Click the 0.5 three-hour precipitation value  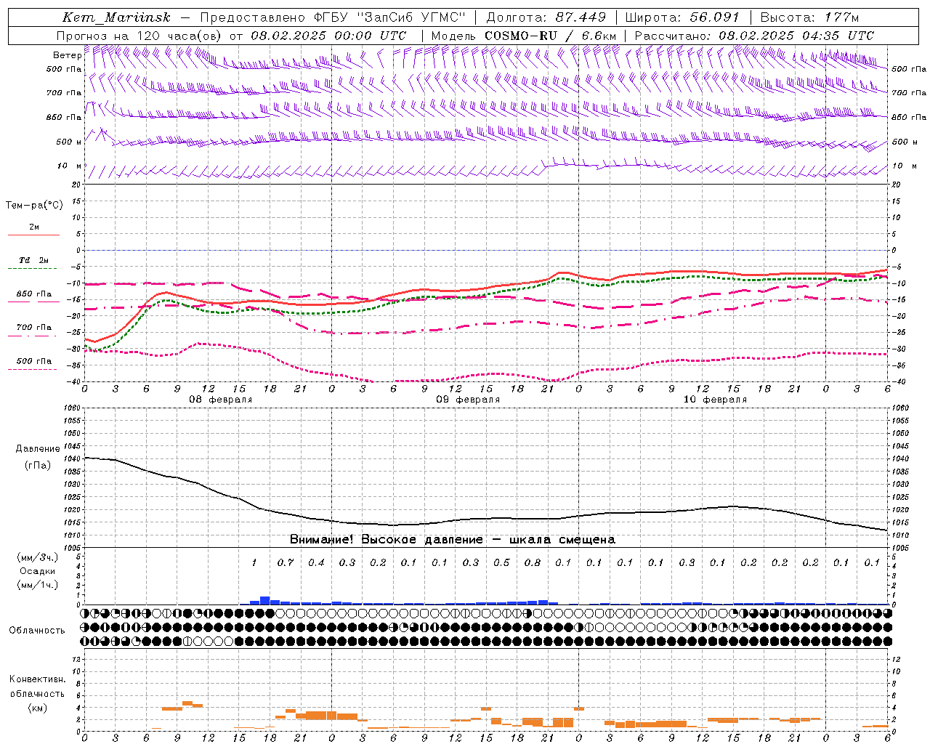501,562
